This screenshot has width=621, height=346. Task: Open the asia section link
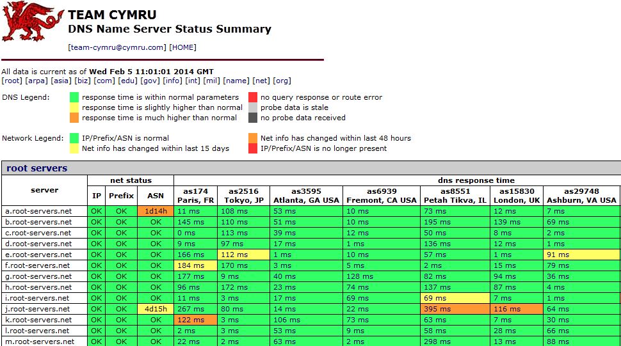61,81
